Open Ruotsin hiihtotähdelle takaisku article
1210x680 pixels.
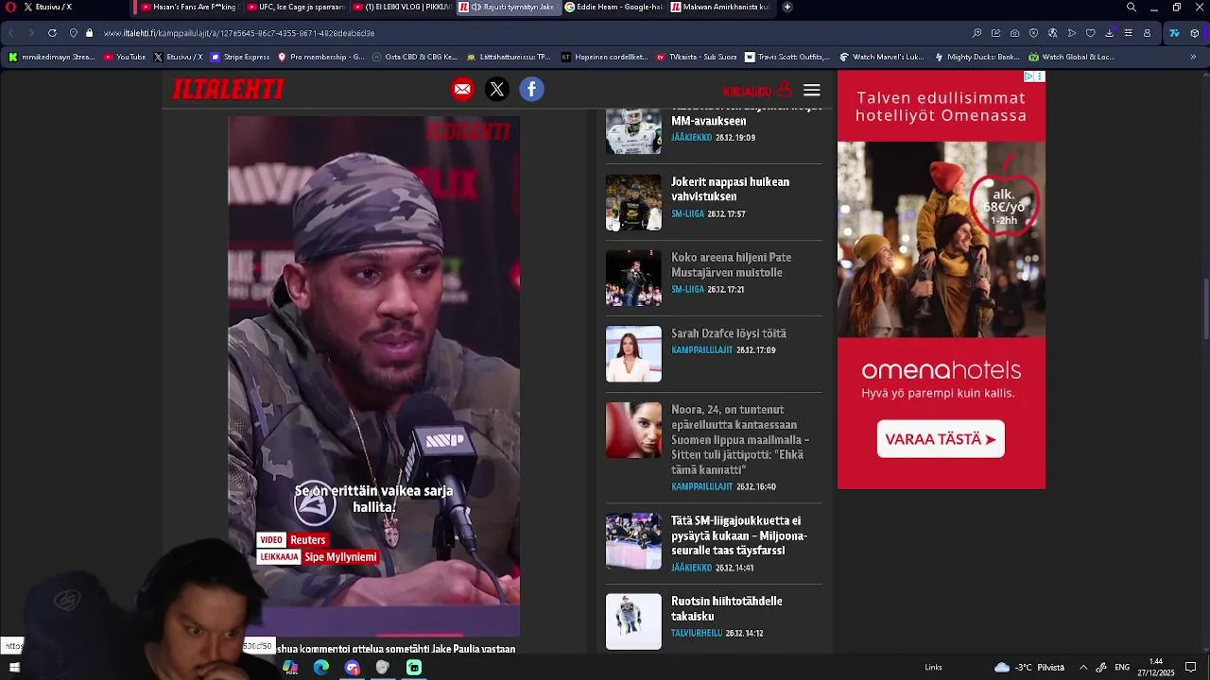point(726,608)
